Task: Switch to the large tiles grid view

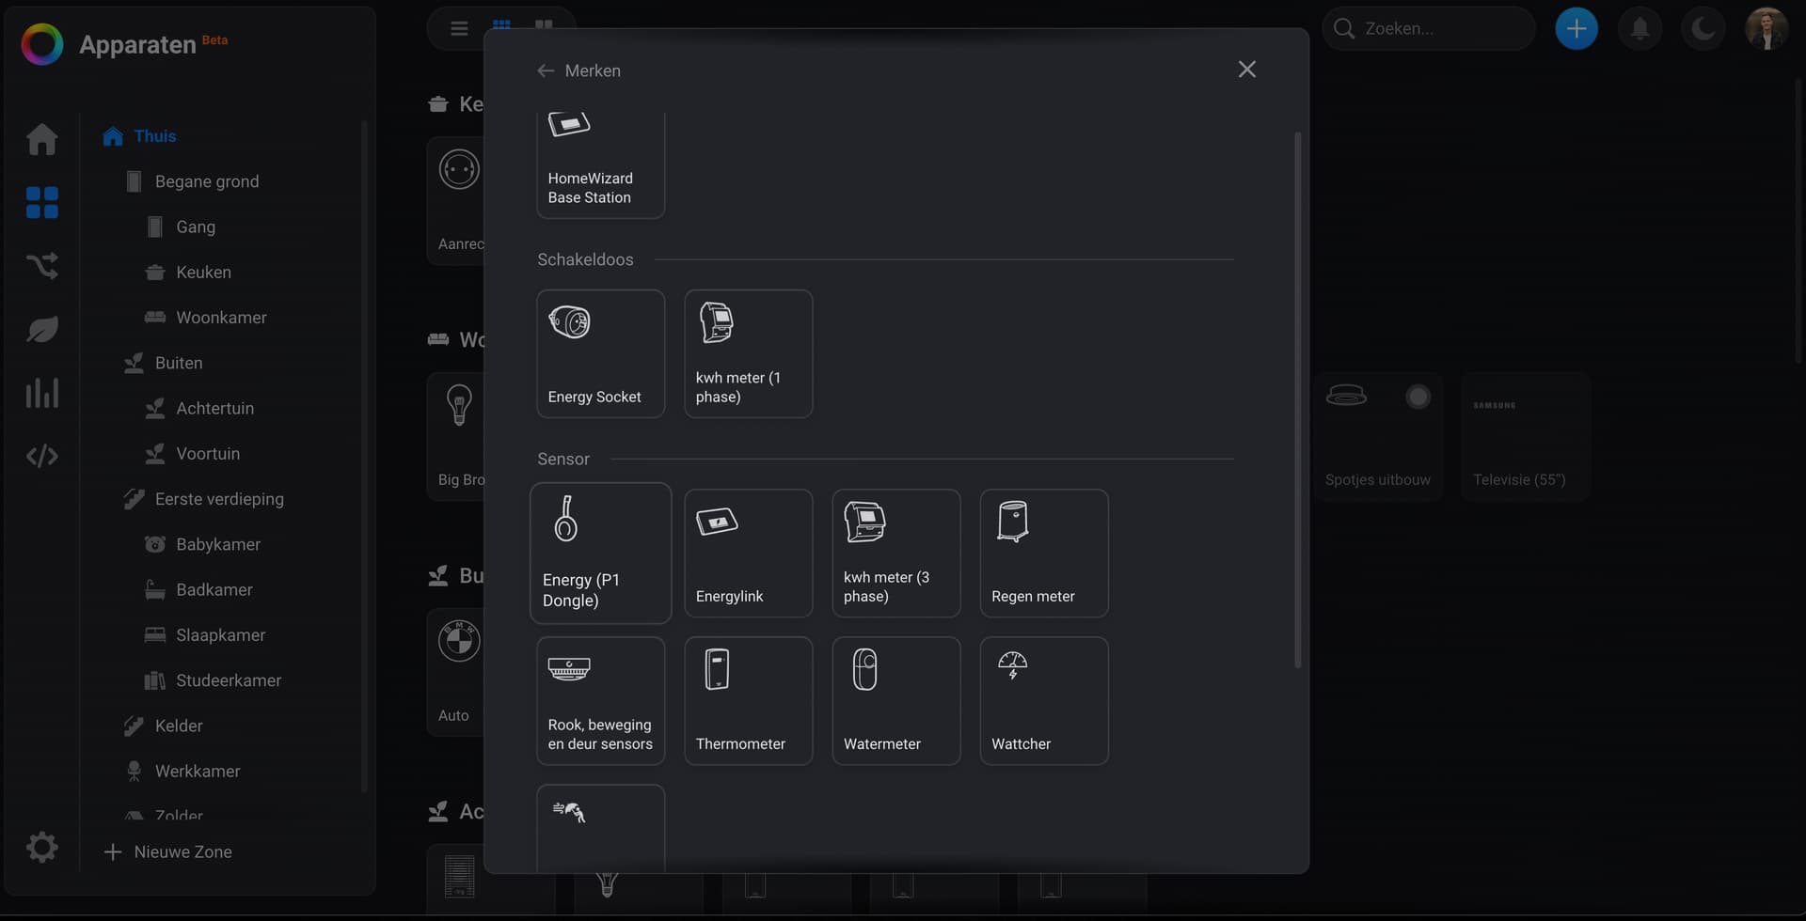Action: pos(544,26)
